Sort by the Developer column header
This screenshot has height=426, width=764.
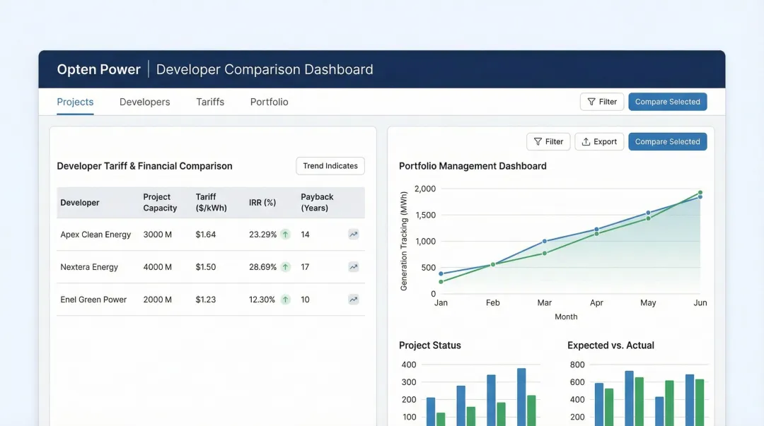tap(80, 203)
